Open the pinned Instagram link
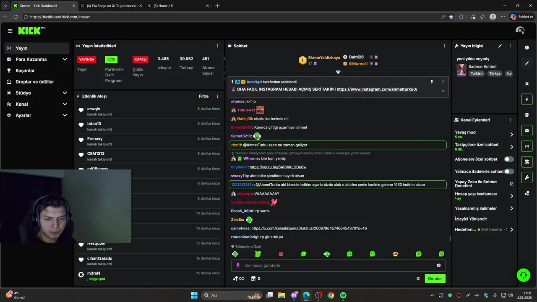This screenshot has height=302, width=537. click(377, 89)
